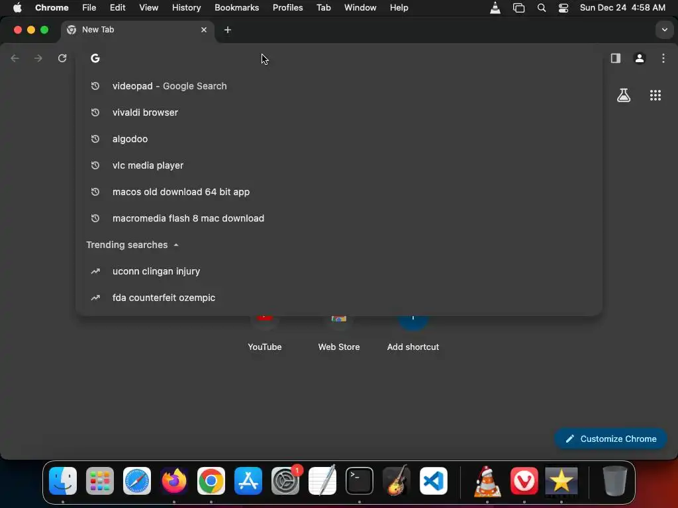This screenshot has height=508, width=678.
Task: Open the File menu
Action: pos(89,7)
